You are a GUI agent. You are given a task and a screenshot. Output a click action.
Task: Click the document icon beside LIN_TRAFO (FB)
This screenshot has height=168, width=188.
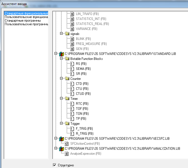click(x=72, y=14)
